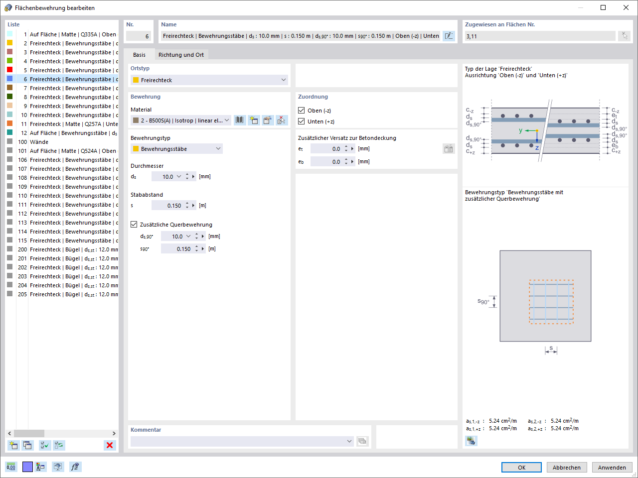Click the create new material icon
Screen dimensions: 638x478
pyautogui.click(x=254, y=120)
